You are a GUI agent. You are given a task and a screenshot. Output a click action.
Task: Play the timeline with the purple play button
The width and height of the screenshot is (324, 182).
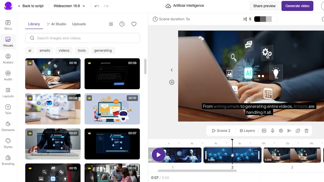pyautogui.click(x=158, y=155)
